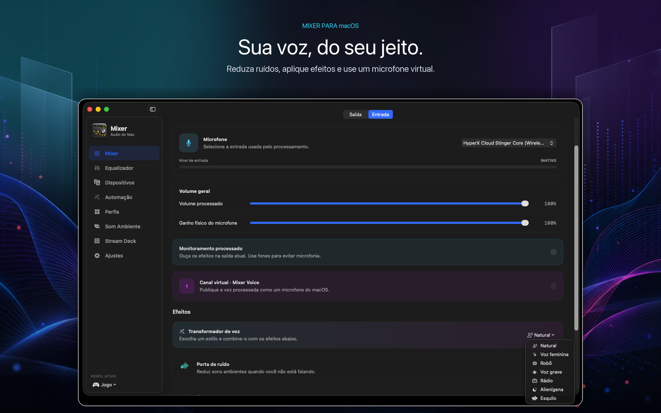Click the game controller icon for Jogo profile
Viewport: 661px width, 413px height.
click(96, 385)
